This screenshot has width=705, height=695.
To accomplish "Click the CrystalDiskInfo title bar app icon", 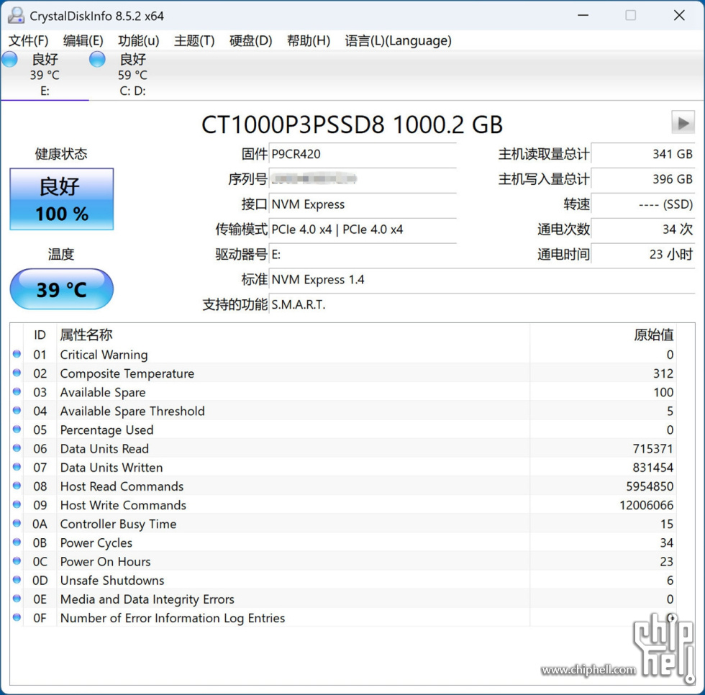I will [x=16, y=16].
